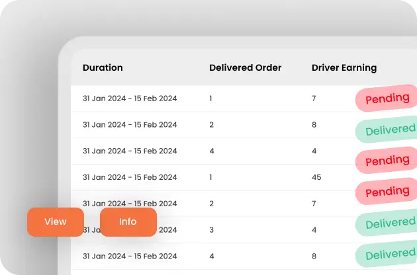Image resolution: width=417 pixels, height=275 pixels.
Task: Select earning 7 in the row with 2 orders
Action: [314, 204]
